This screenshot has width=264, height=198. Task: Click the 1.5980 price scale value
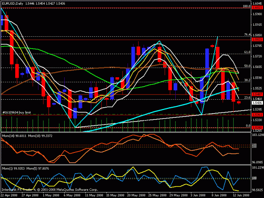pos(258,14)
